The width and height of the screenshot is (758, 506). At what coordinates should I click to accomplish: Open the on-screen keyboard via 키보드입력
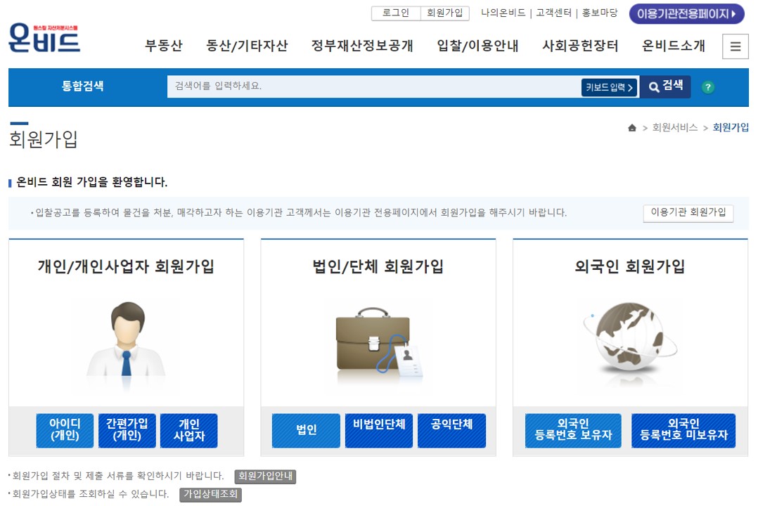point(609,87)
